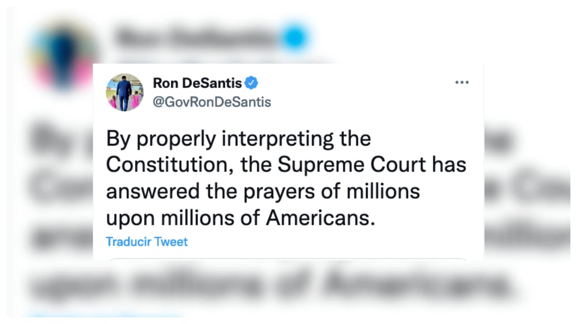Click the word "Americans" in the tweet
This screenshot has height=324, width=577.
pyautogui.click(x=320, y=218)
